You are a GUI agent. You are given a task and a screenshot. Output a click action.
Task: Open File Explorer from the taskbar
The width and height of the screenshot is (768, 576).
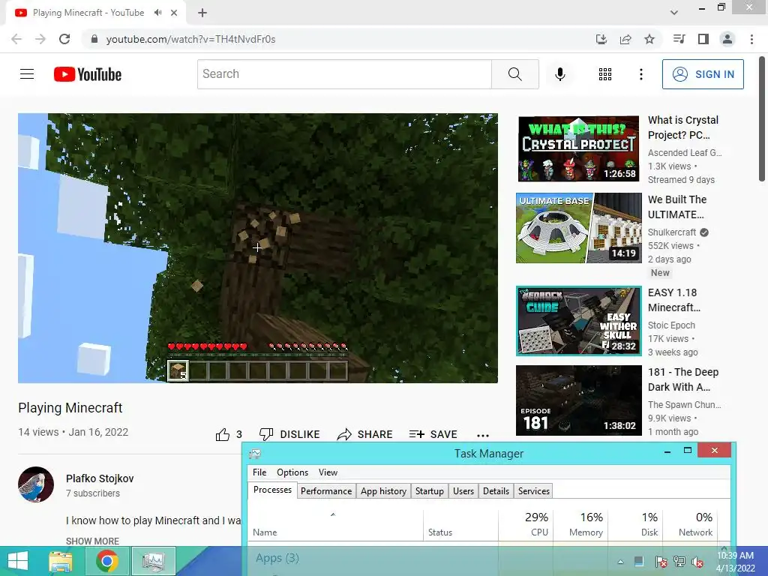[x=61, y=561]
